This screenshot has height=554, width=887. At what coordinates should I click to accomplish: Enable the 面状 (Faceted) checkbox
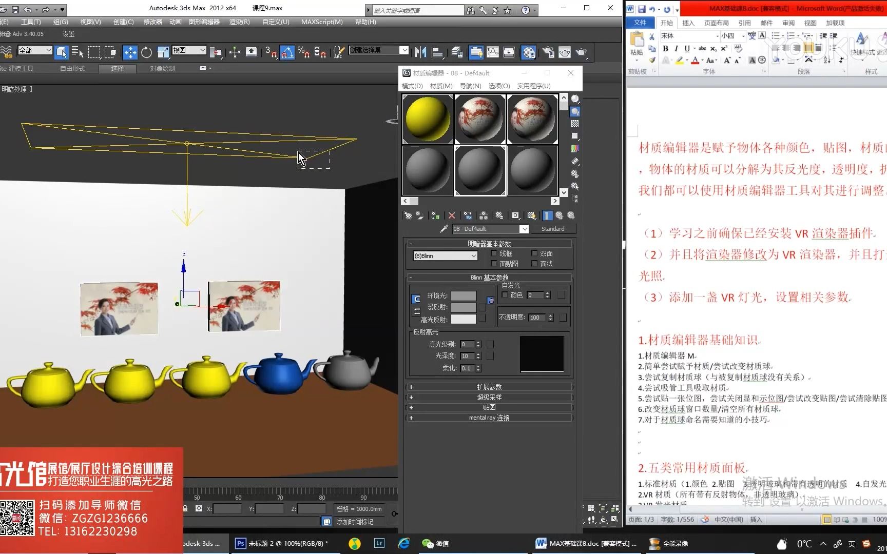pyautogui.click(x=535, y=264)
